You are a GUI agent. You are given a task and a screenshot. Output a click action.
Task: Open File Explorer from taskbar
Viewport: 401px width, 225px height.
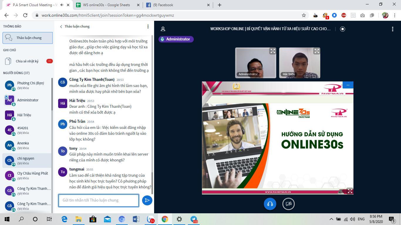[x=78, y=219]
